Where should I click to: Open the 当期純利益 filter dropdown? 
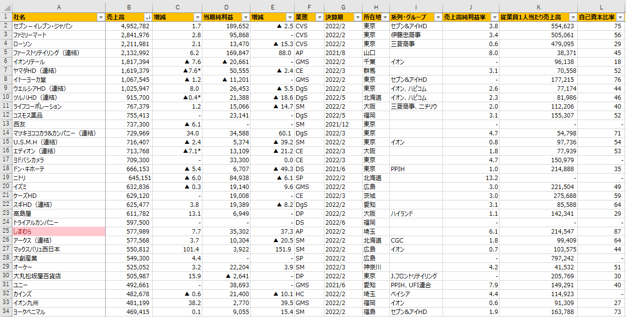[246, 17]
